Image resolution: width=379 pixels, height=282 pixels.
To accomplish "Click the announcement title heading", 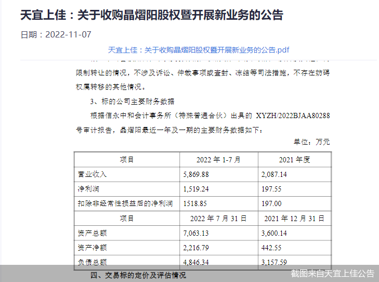I will tap(152, 15).
